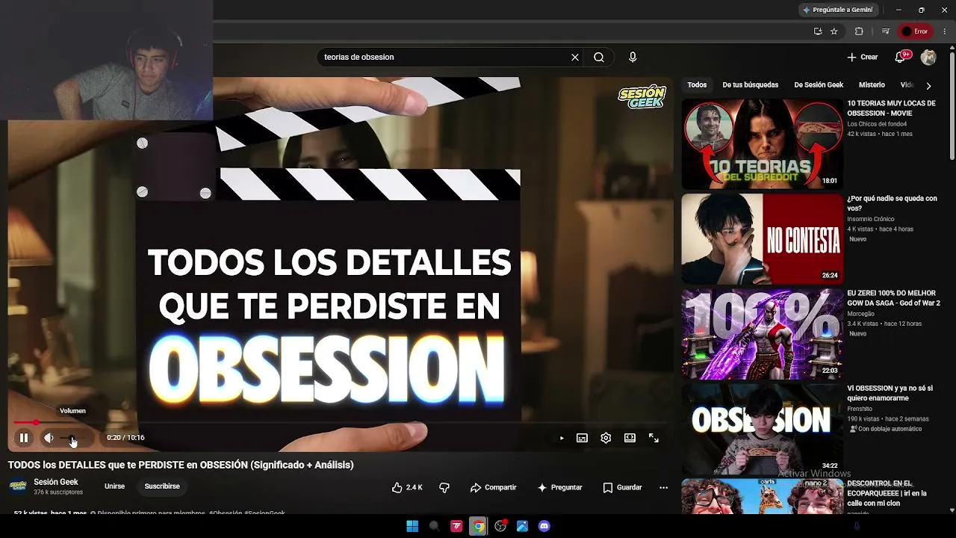The height and width of the screenshot is (538, 956).
Task: Like the video with thumbs up
Action: point(408,487)
